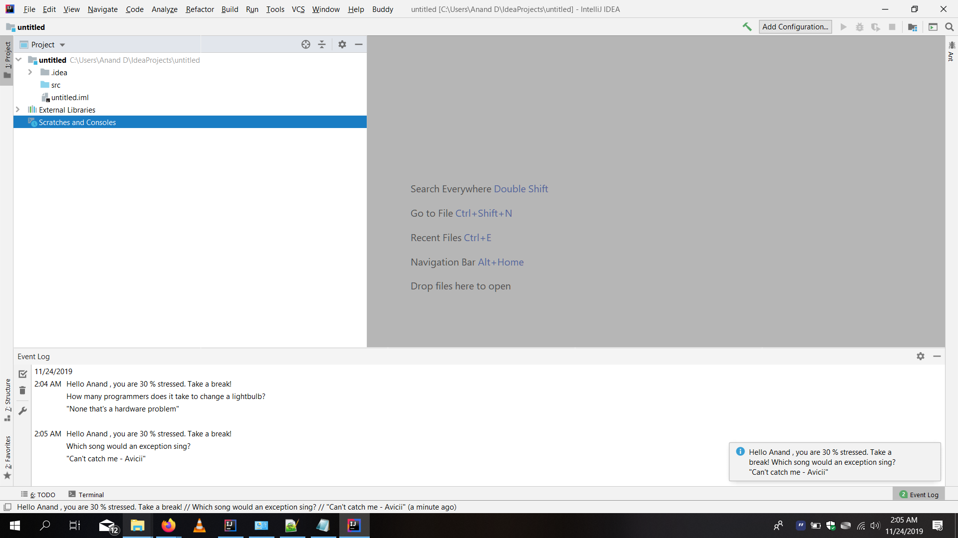Click the Event Log wrench settings icon
Viewport: 958px width, 538px height.
pos(22,411)
